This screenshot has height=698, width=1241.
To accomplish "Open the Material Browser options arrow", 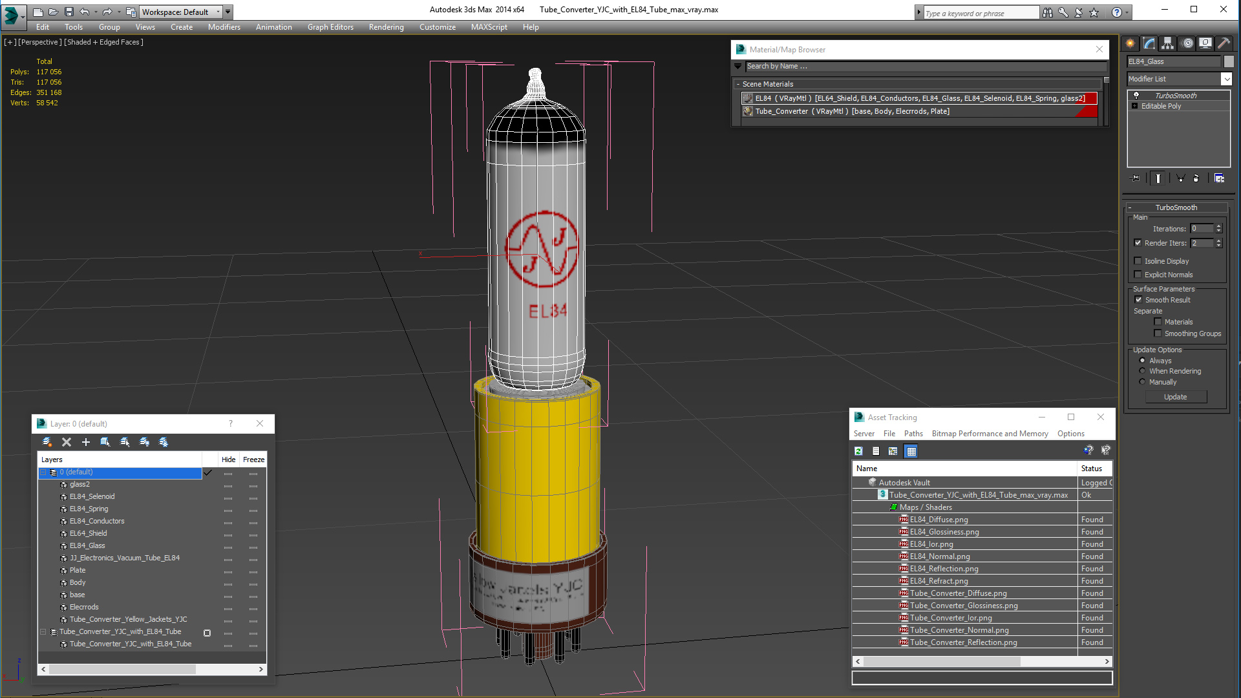I will 738,67.
